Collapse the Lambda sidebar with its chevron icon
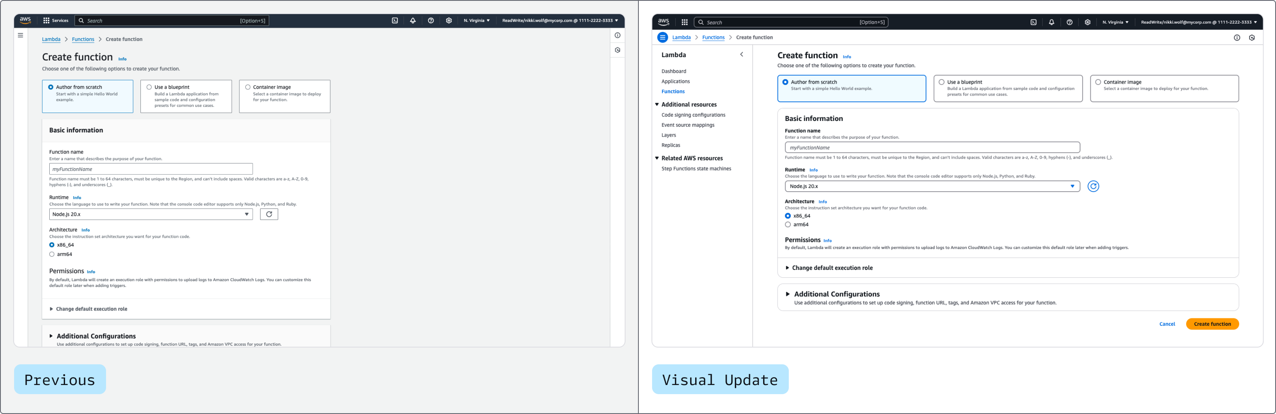This screenshot has height=414, width=1276. 742,55
